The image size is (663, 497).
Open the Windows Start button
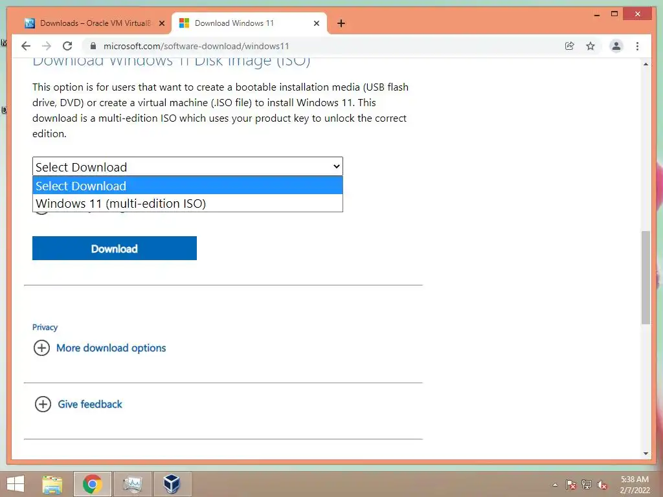point(16,484)
